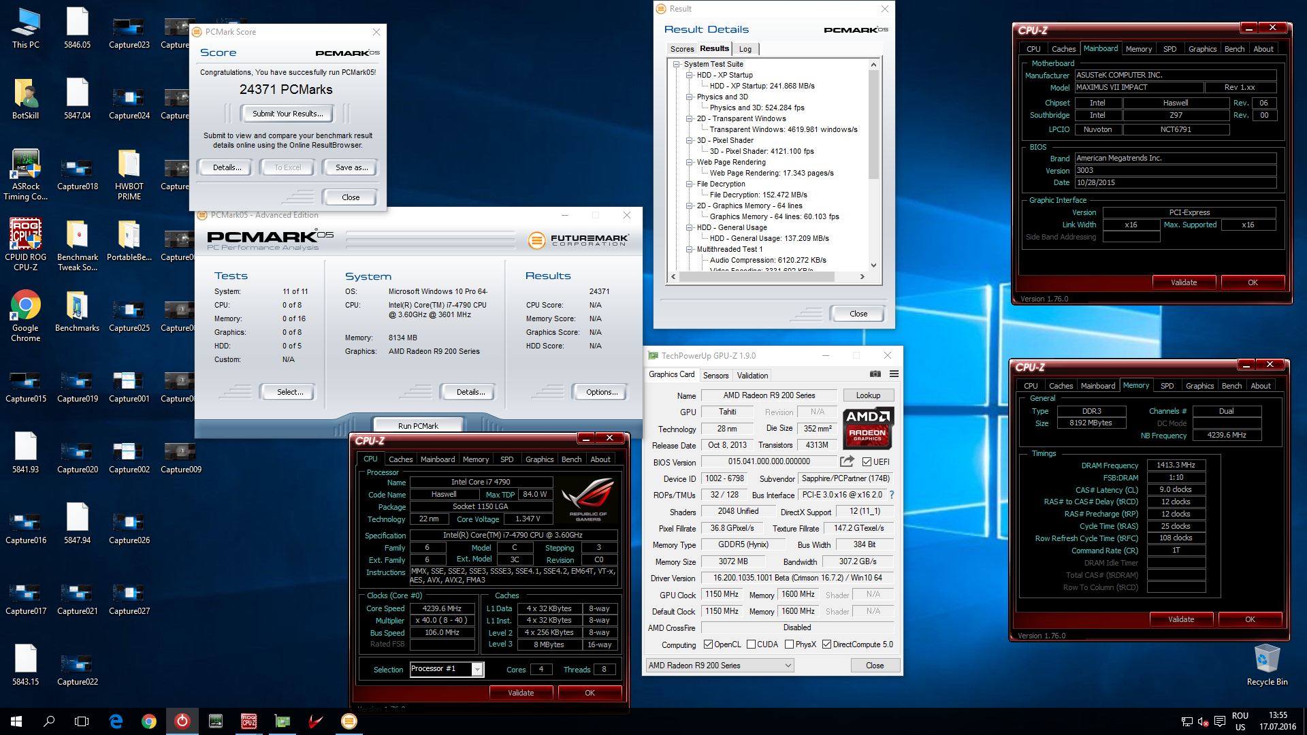Open the HWBOT PRIME folder icon

[129, 175]
